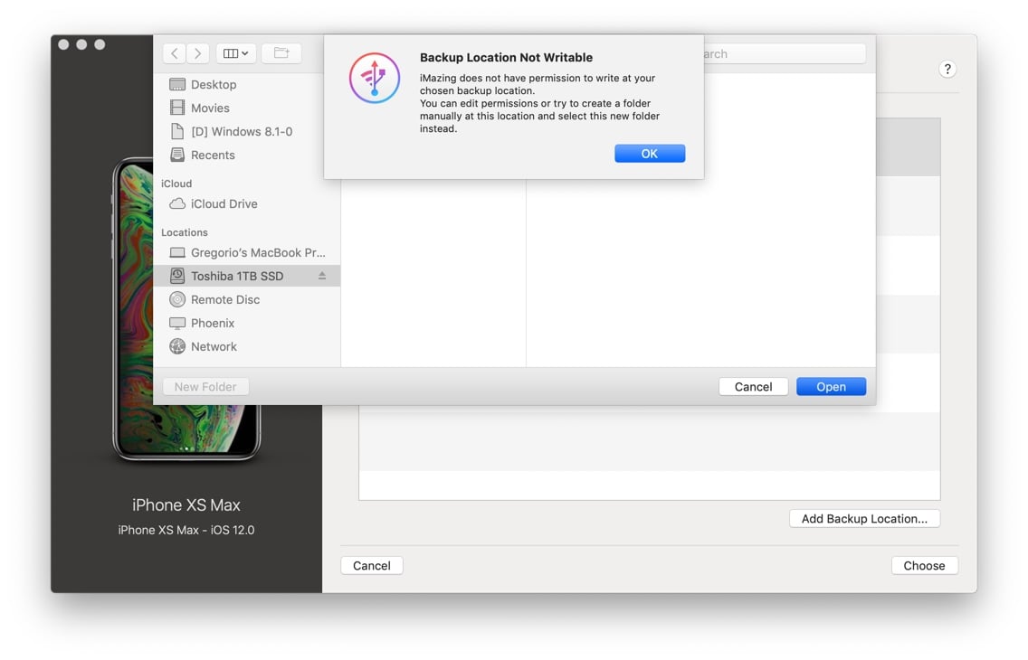The width and height of the screenshot is (1028, 660).
Task: Select Phoenix in Locations
Action: click(x=246, y=324)
